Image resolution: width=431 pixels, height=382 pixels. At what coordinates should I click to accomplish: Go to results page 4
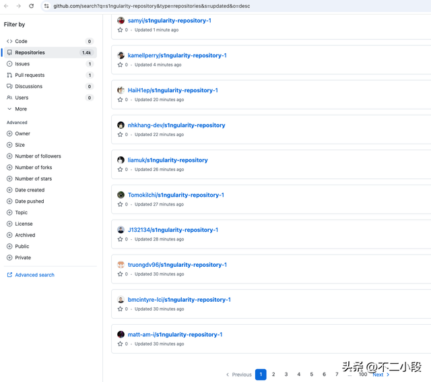coord(298,375)
